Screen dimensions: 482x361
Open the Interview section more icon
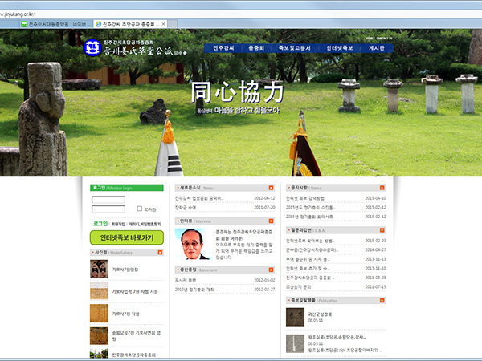click(x=271, y=221)
